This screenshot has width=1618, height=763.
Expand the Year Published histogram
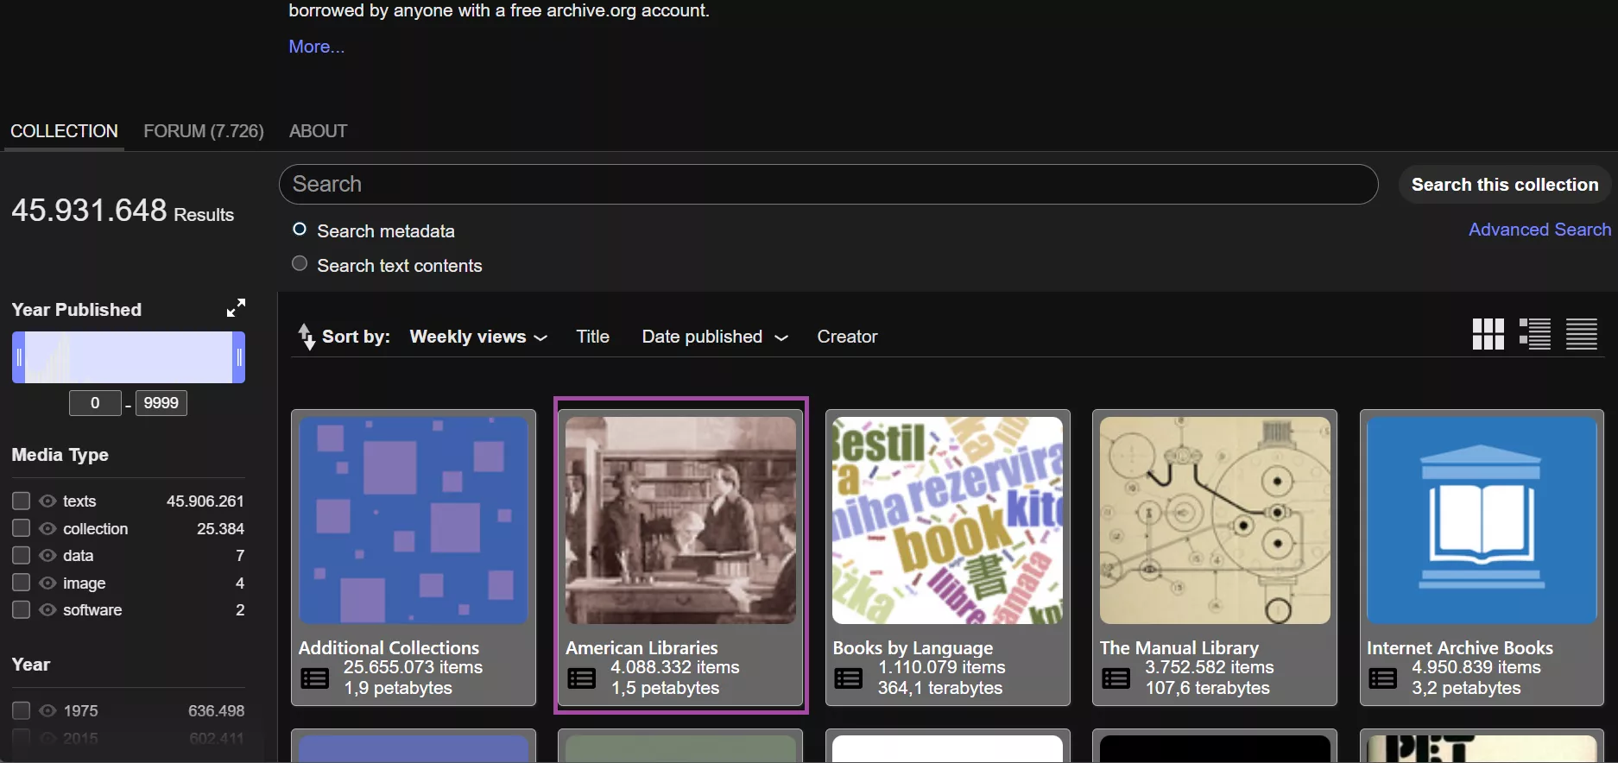tap(236, 308)
